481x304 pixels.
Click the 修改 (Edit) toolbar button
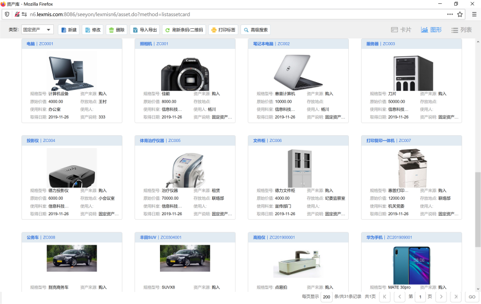92,30
